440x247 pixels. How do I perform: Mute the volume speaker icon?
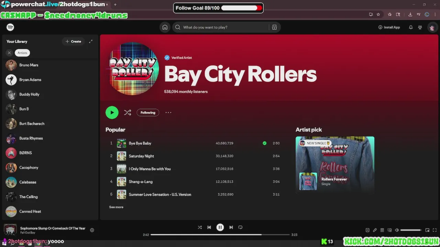(397, 230)
